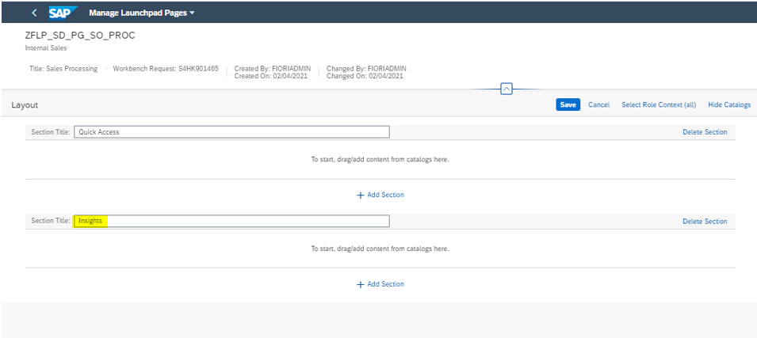
Task: Cancel editing the layout
Action: click(x=598, y=104)
